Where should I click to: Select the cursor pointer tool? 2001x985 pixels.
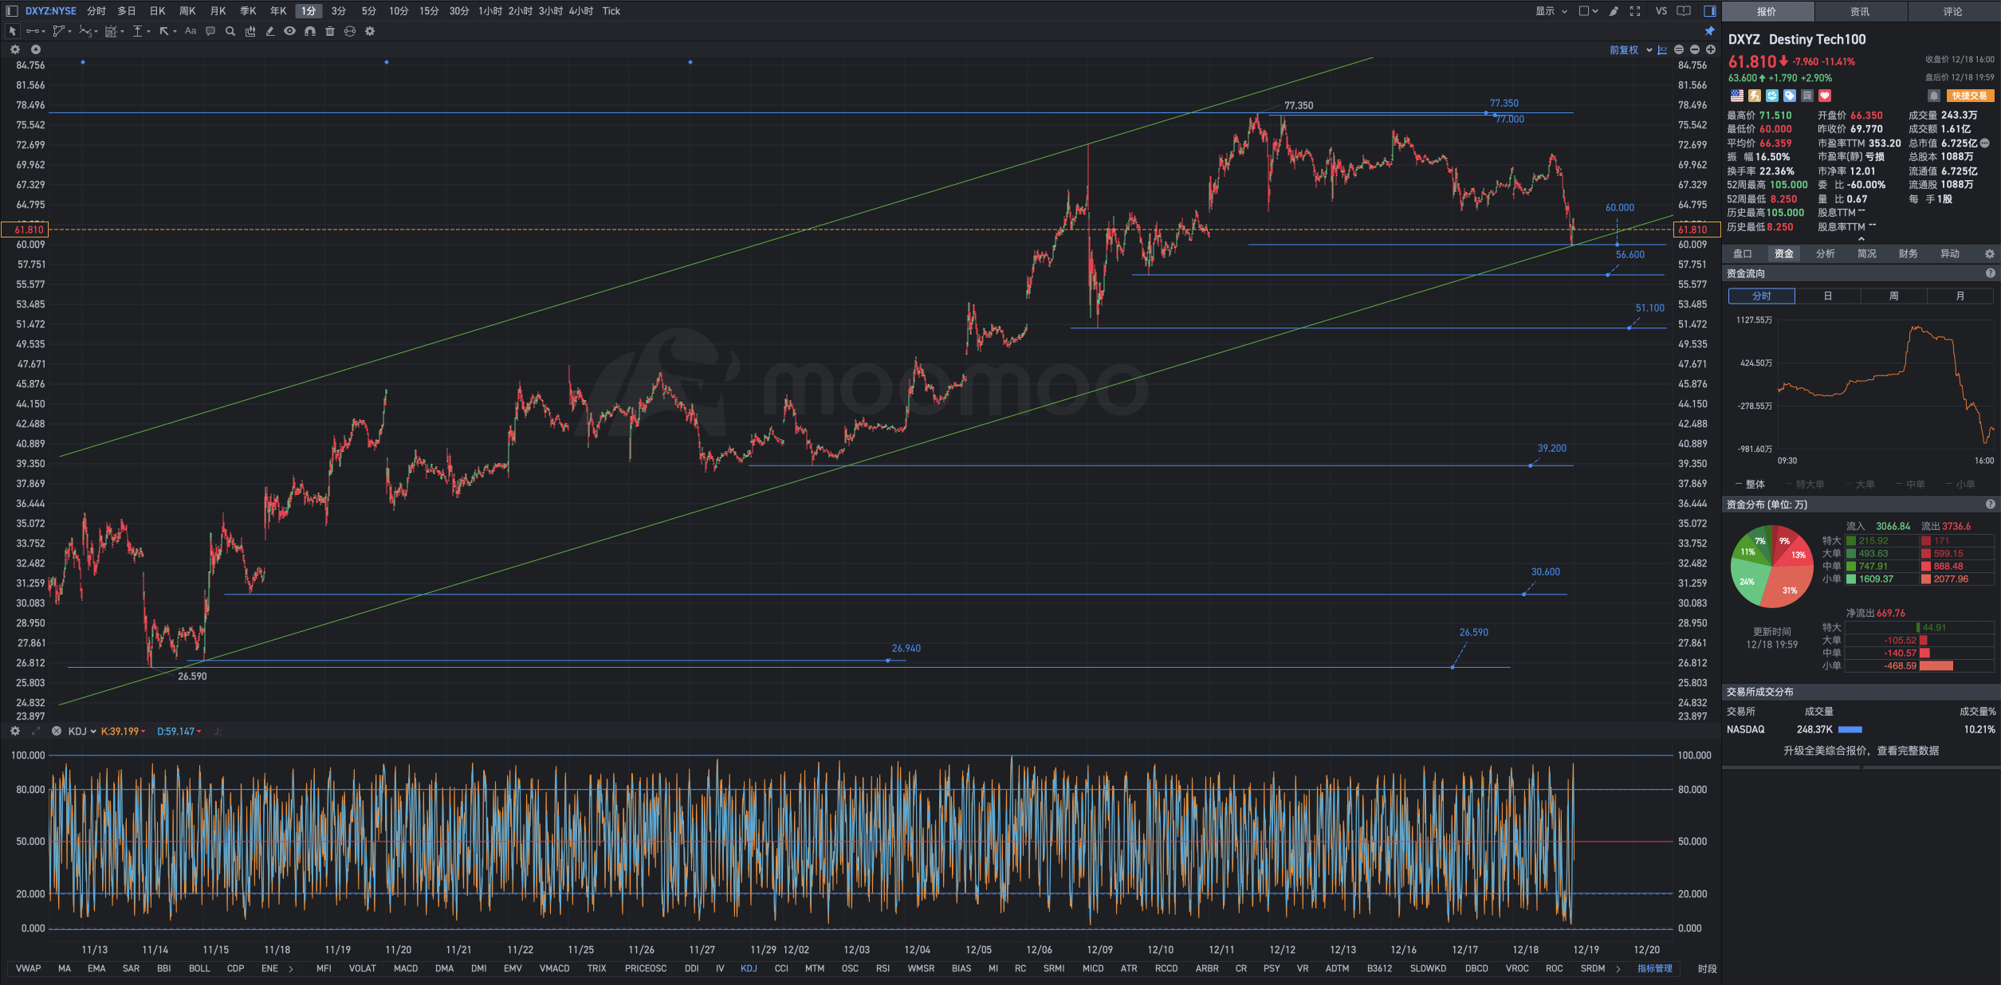12,31
